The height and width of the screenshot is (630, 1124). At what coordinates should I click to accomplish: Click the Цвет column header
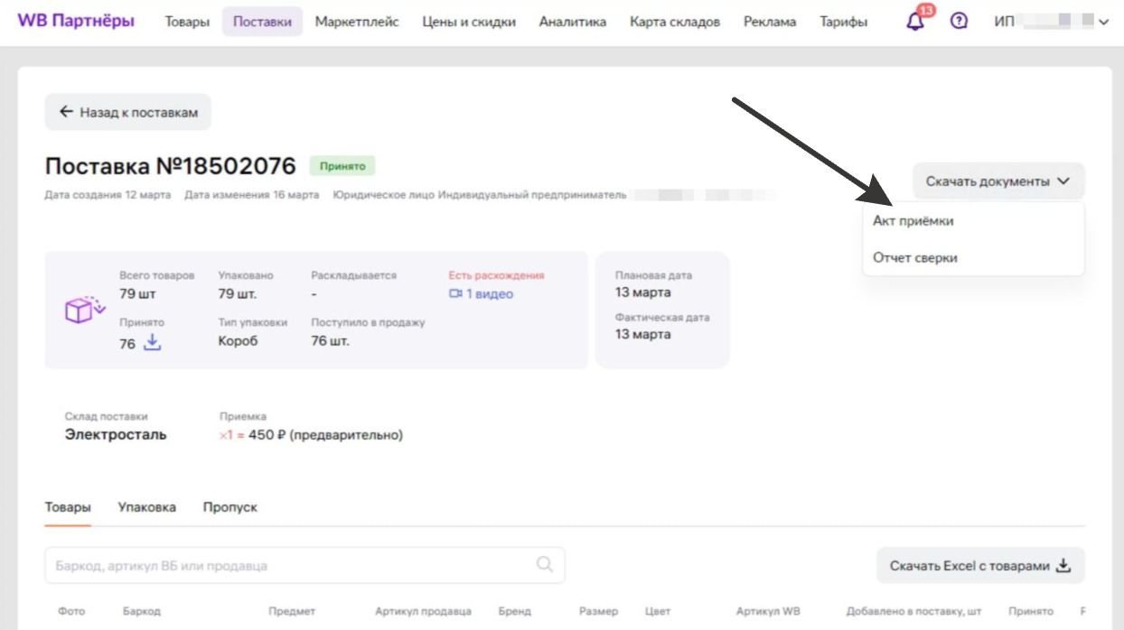pyautogui.click(x=658, y=611)
